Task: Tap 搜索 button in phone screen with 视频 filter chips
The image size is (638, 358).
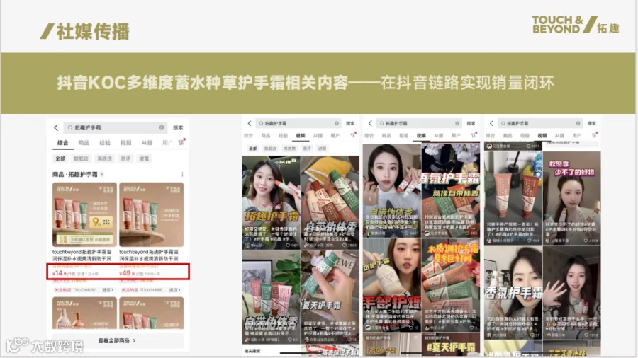Action: (x=350, y=123)
